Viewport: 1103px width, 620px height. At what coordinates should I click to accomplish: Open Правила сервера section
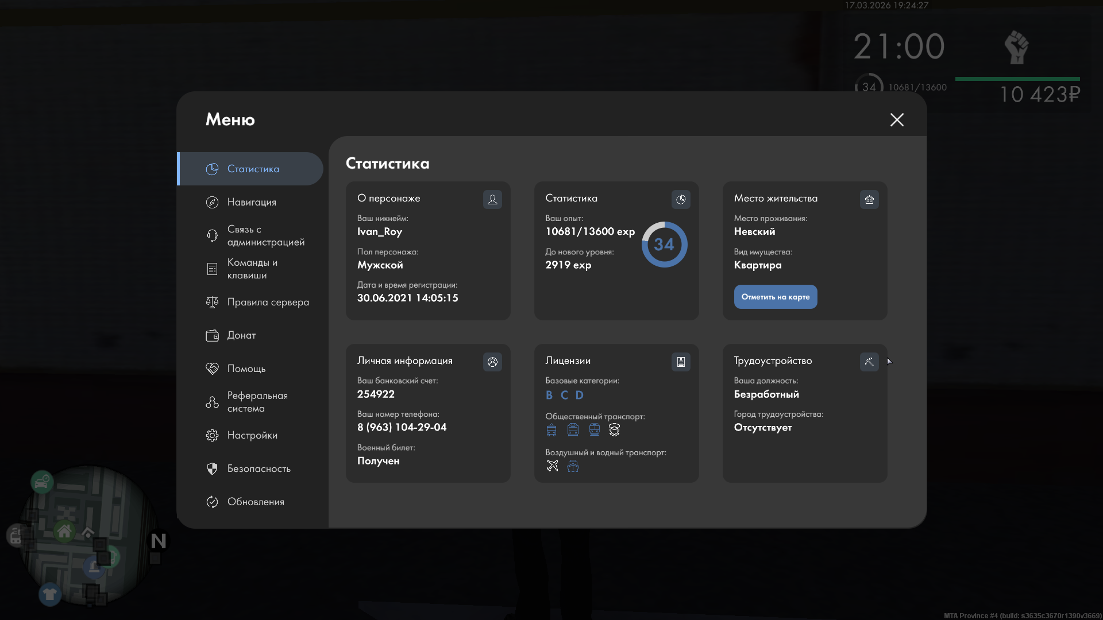click(x=268, y=302)
